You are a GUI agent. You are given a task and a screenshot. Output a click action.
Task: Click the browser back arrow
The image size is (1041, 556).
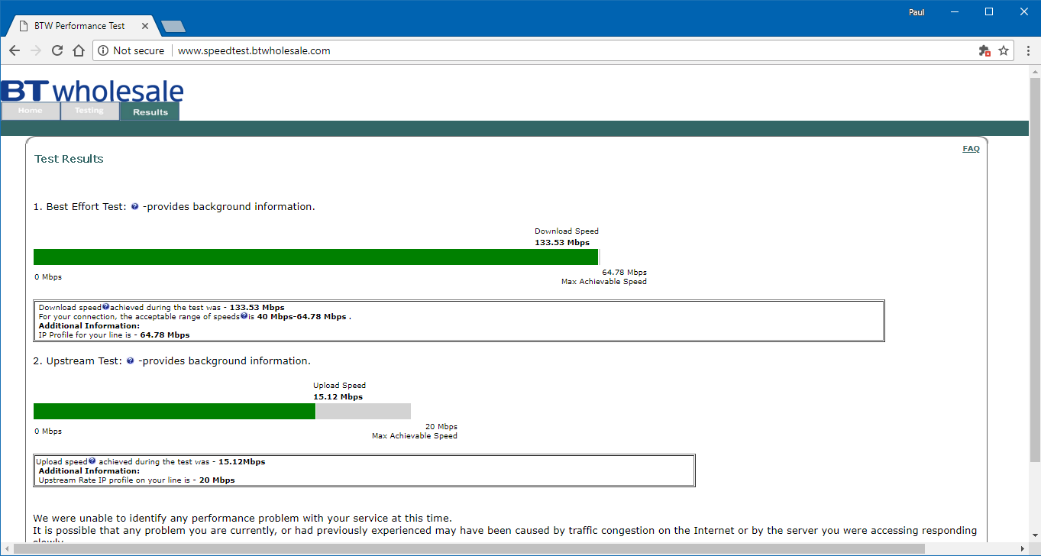pos(15,50)
